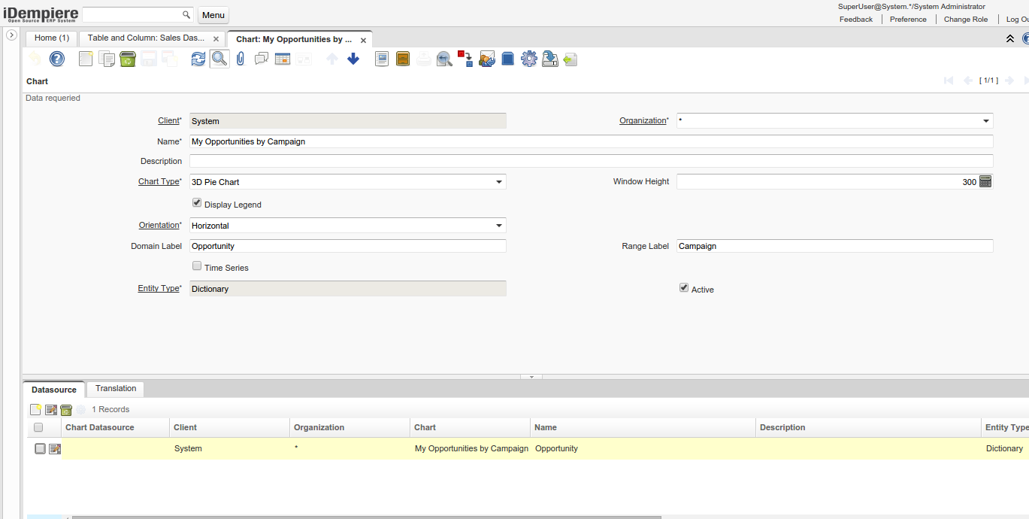1029x519 pixels.
Task: Go to next record with down arrow
Action: click(x=353, y=59)
